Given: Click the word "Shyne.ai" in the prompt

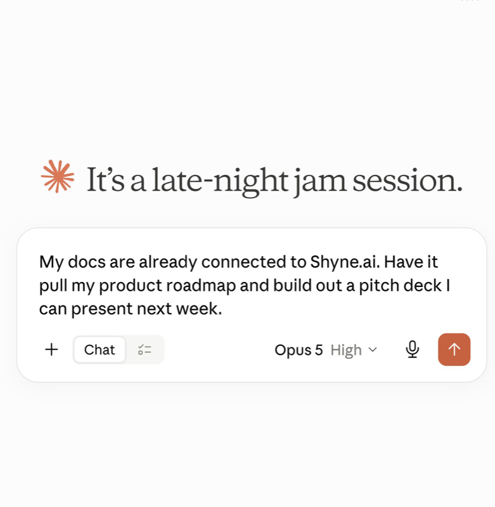Looking at the screenshot, I should point(345,262).
